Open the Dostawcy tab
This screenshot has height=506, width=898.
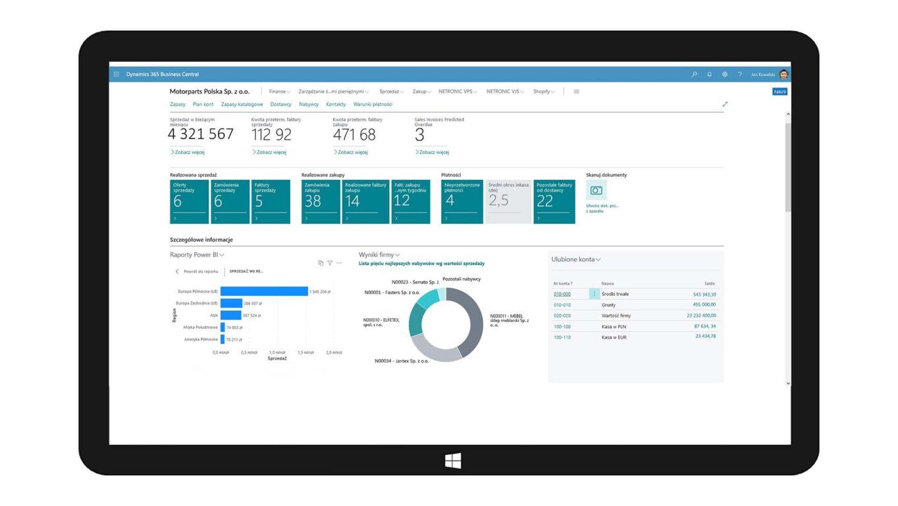click(280, 104)
